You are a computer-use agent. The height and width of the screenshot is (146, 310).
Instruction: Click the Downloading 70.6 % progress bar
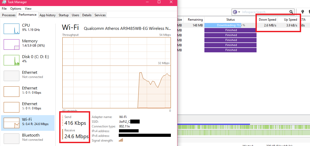pos(231,25)
